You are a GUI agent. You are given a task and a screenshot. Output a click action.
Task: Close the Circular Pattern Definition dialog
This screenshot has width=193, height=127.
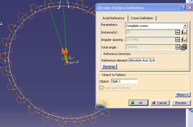coord(190,8)
